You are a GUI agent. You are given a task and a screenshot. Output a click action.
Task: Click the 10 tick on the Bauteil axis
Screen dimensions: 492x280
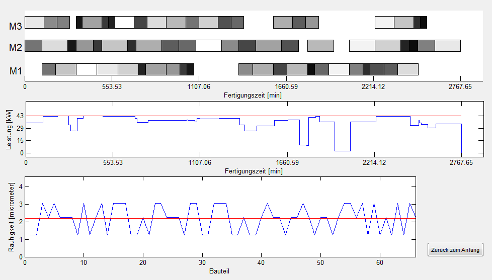tap(84, 263)
